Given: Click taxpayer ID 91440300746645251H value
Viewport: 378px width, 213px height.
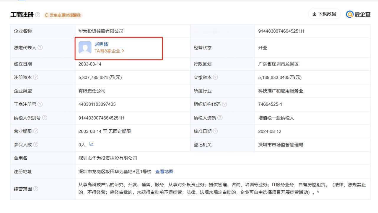Looking at the screenshot, I should coord(101,118).
